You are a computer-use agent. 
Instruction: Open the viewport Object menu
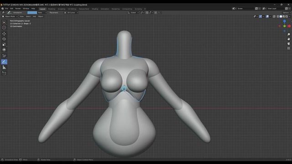(x=41, y=16)
